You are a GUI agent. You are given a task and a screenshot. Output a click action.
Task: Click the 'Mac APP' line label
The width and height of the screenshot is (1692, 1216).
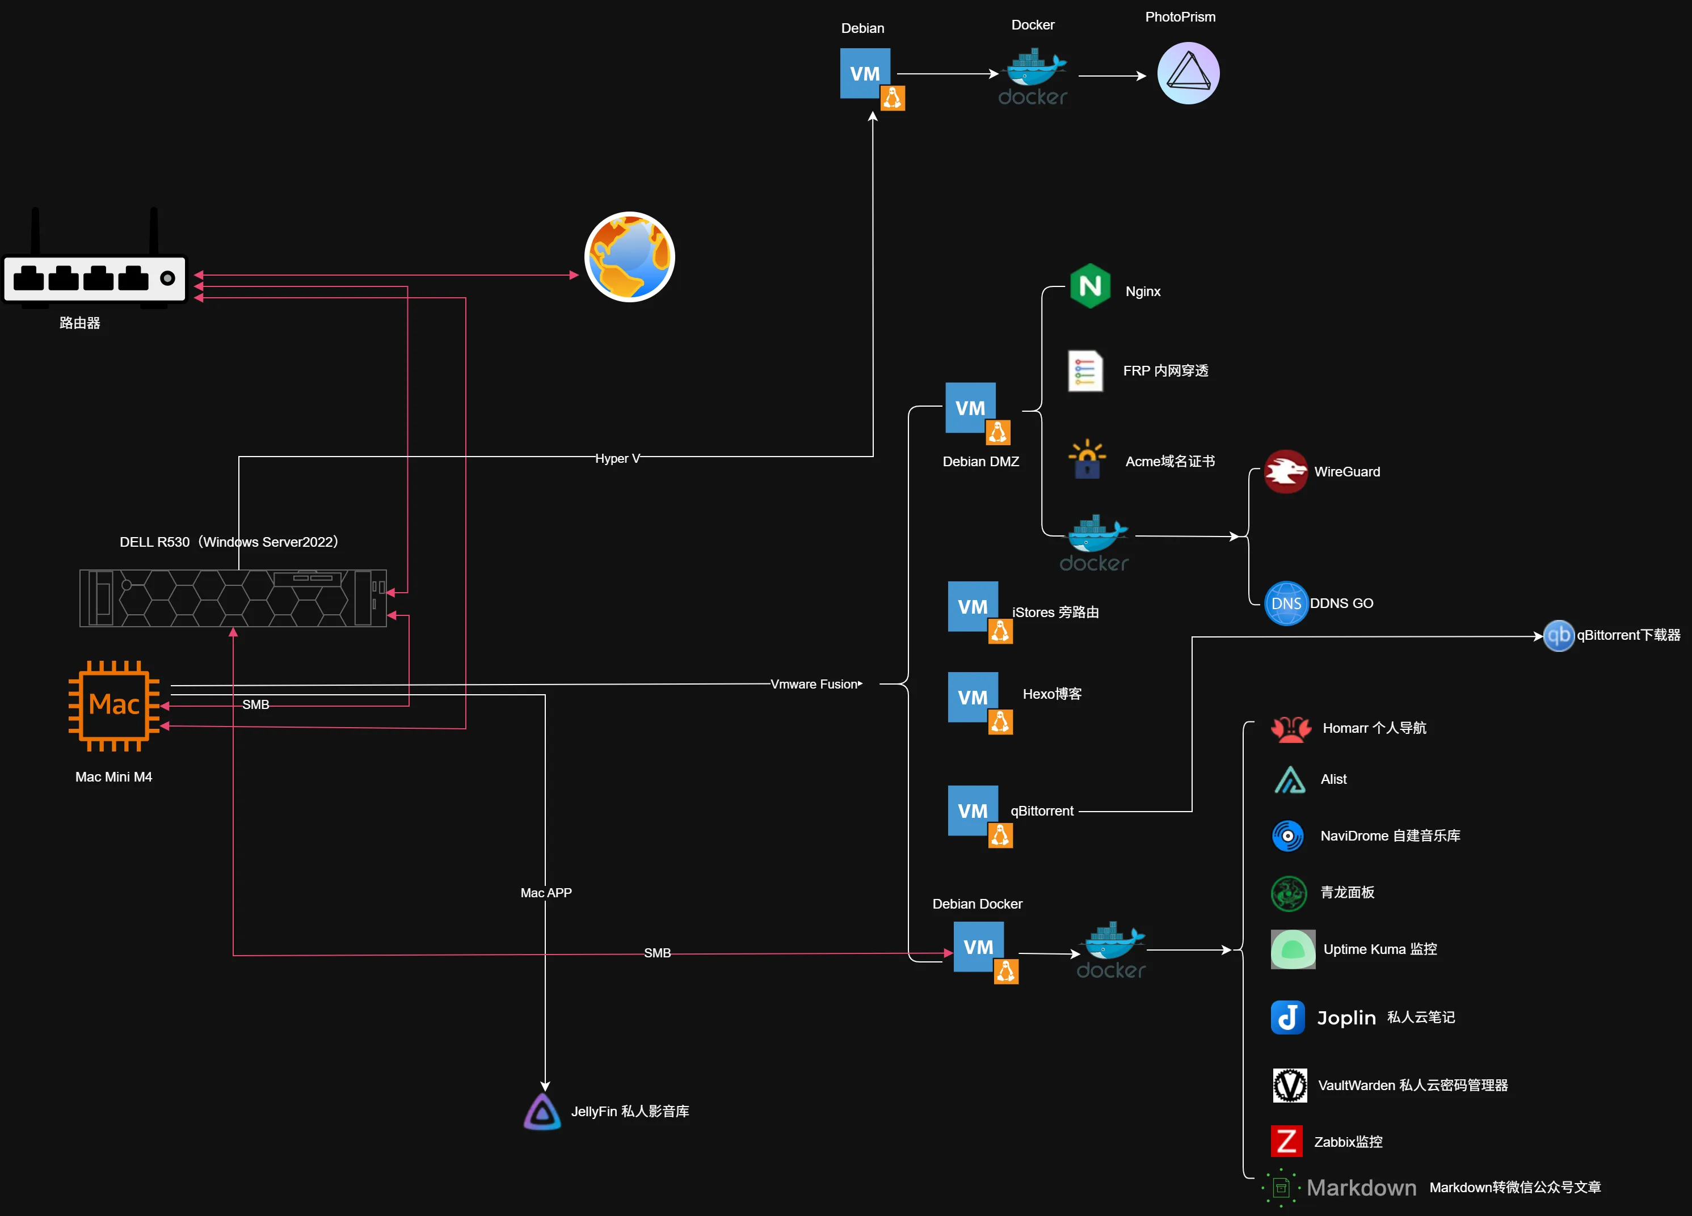pyautogui.click(x=546, y=892)
